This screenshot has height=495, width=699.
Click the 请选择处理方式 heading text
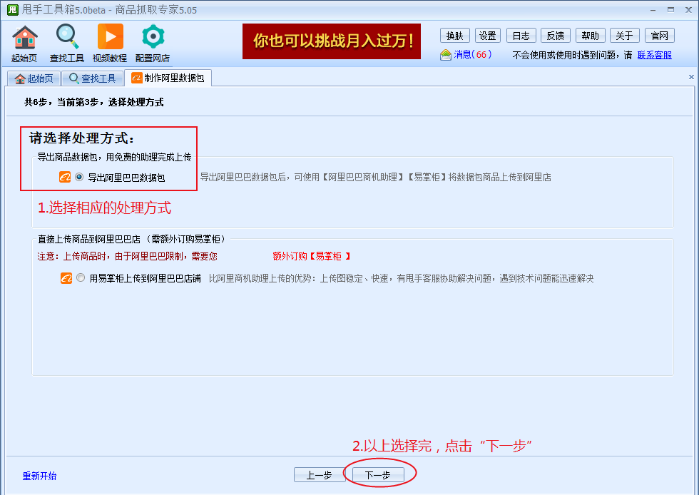coord(81,138)
